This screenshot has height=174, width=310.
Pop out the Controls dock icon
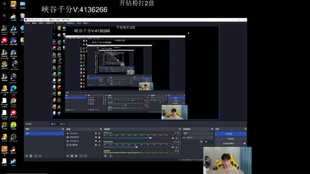(x=245, y=129)
